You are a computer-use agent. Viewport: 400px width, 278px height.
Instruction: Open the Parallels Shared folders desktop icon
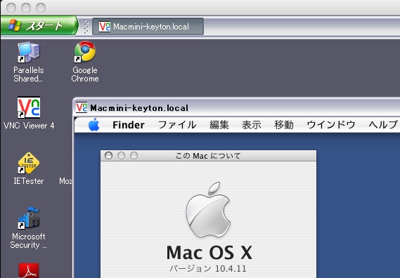(x=28, y=62)
